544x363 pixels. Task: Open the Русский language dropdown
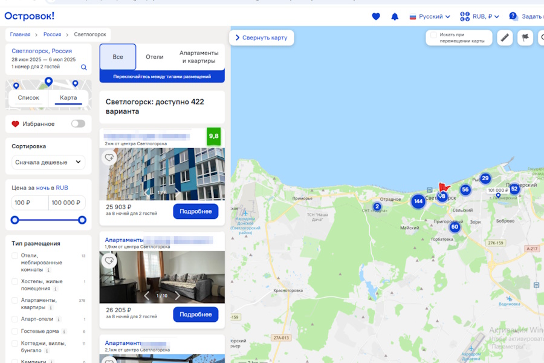coord(430,16)
